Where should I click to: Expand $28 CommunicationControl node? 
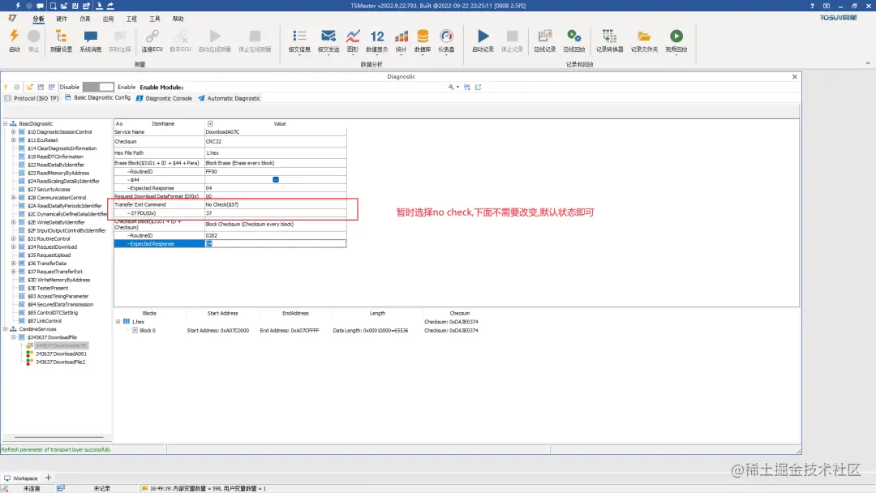[14, 198]
